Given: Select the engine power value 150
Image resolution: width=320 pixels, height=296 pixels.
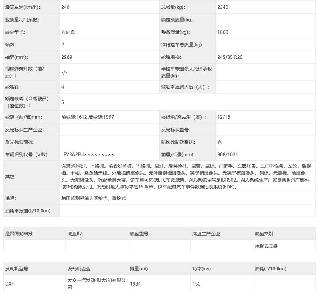Looking at the screenshot, I should (196, 284).
